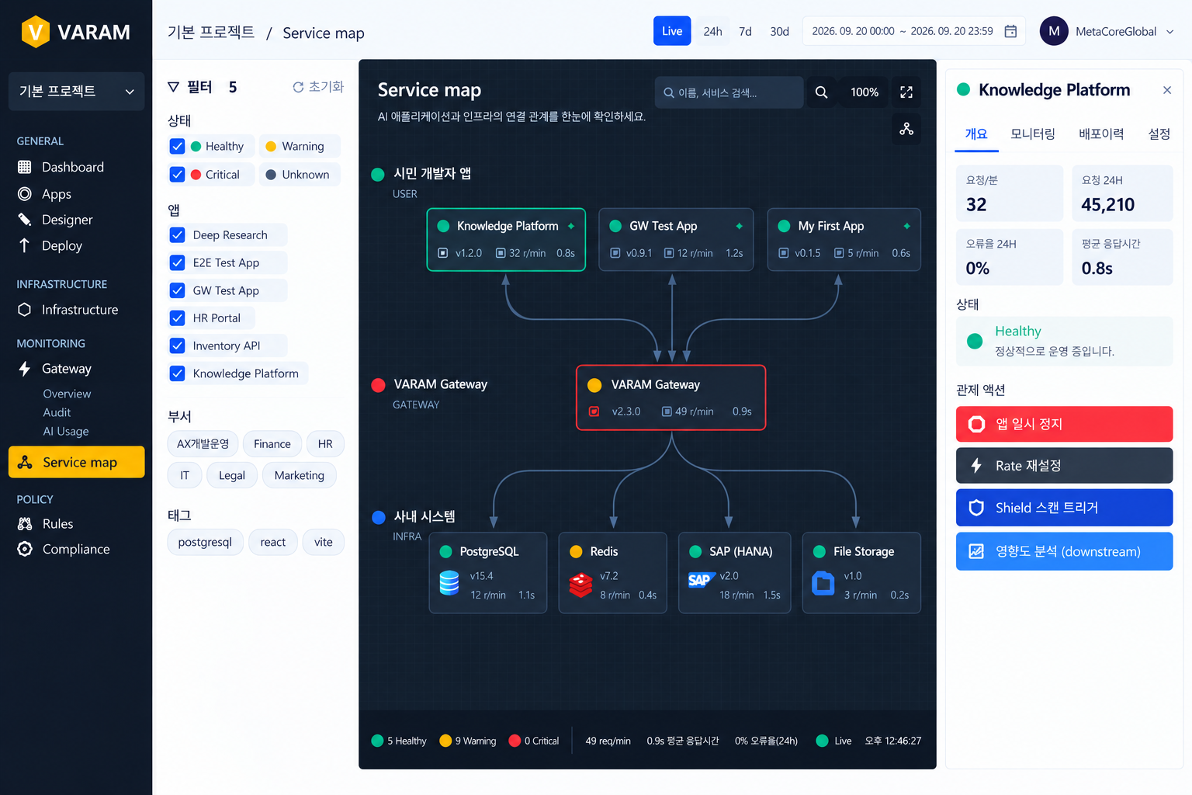The image size is (1192, 795).
Task: Switch to the 모니터링 tab
Action: [x=1032, y=134]
